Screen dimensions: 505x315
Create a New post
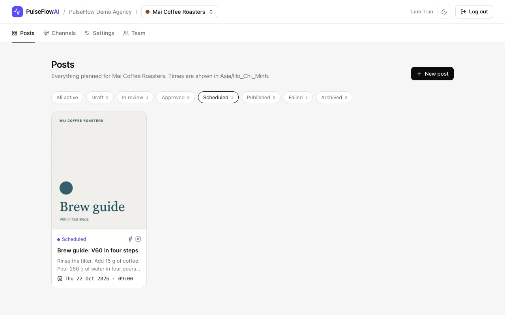[432, 74]
